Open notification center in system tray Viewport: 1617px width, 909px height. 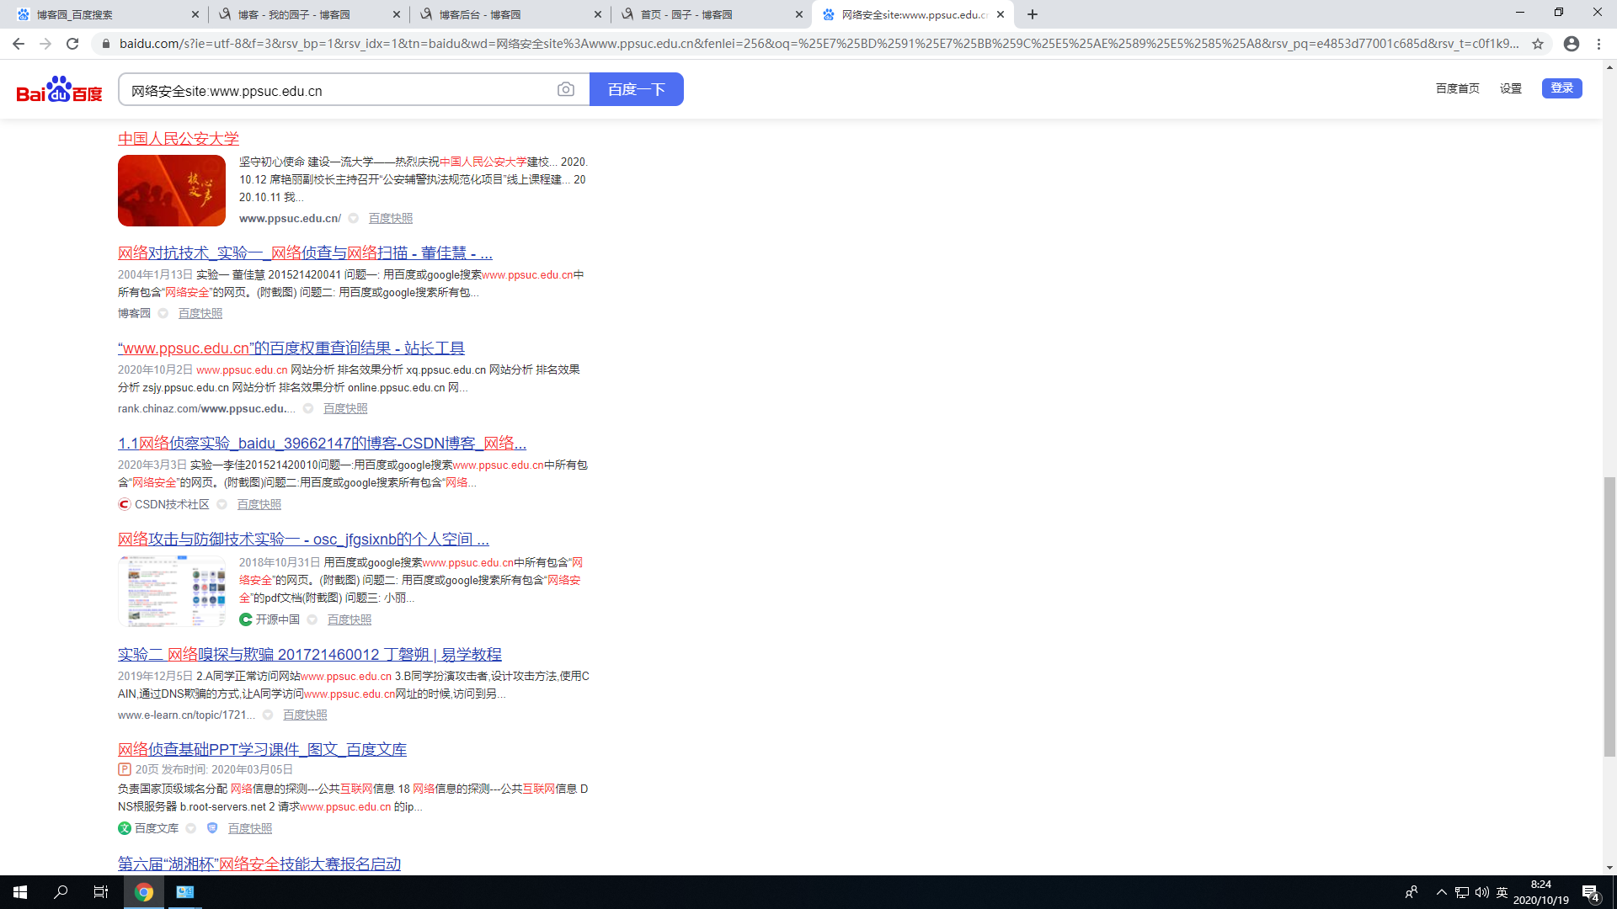[x=1590, y=892]
